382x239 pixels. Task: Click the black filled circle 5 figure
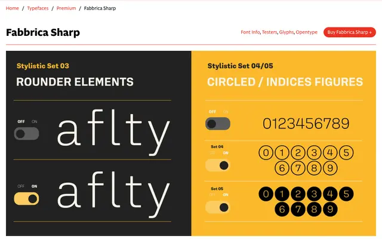click(346, 194)
